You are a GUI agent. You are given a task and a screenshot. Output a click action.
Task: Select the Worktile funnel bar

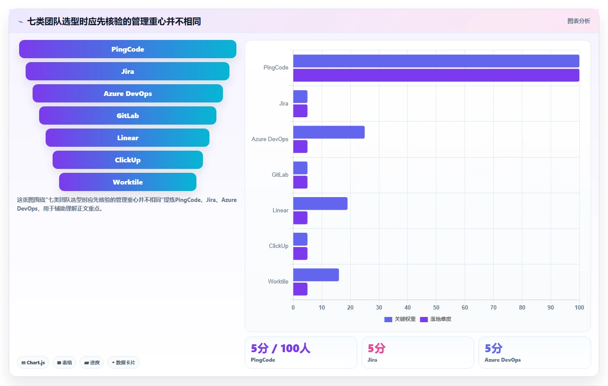click(x=128, y=182)
